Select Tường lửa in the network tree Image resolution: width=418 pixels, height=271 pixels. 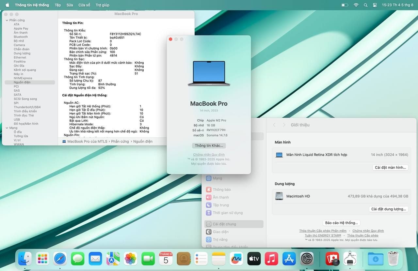pyautogui.click(x=21, y=136)
